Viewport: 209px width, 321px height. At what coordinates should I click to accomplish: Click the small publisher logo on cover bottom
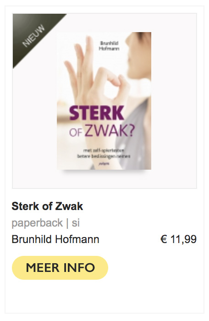104,164
